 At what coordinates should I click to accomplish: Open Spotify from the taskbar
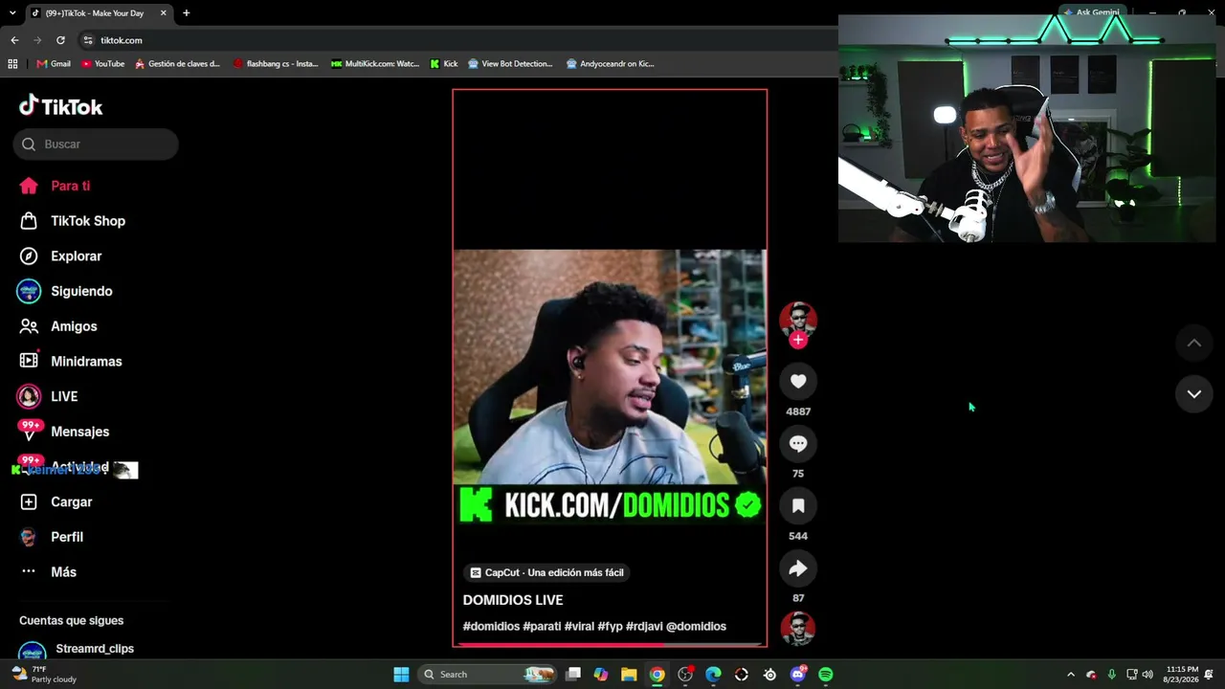pos(826,675)
